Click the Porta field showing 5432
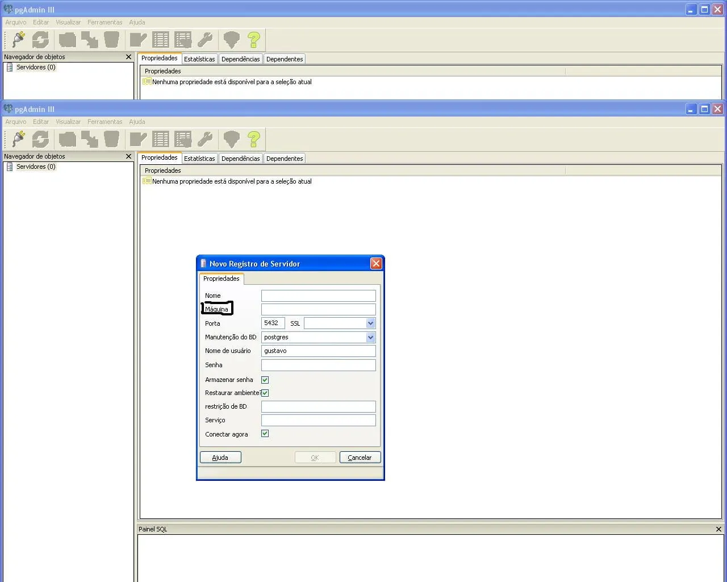The width and height of the screenshot is (727, 582). click(x=273, y=323)
